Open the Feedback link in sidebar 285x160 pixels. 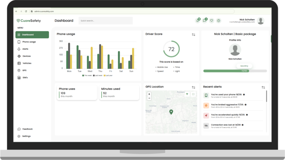27,129
